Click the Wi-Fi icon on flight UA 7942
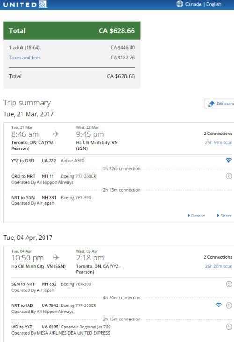 [x=219, y=305]
